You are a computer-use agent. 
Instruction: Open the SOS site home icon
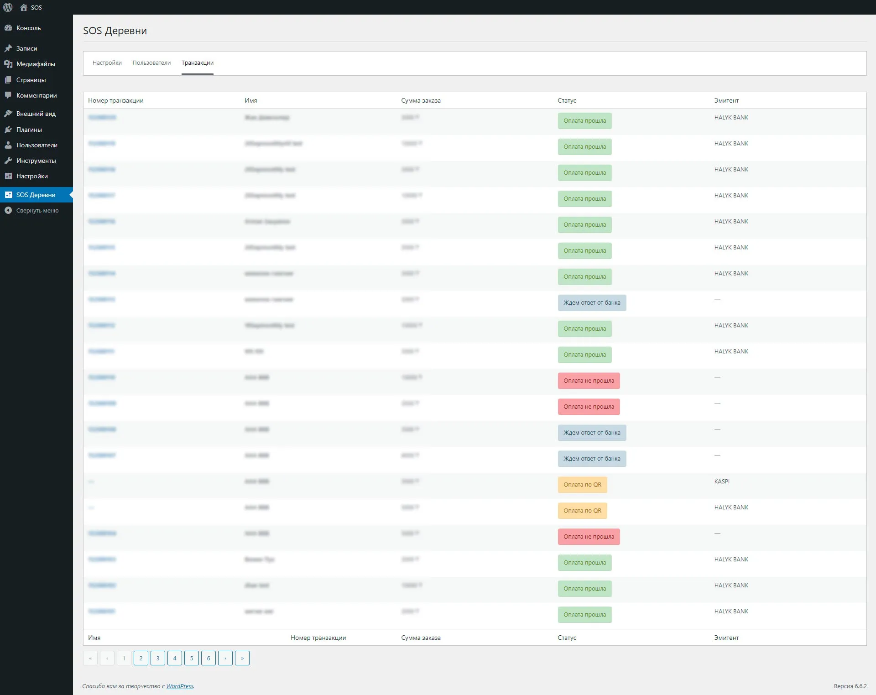(x=24, y=7)
